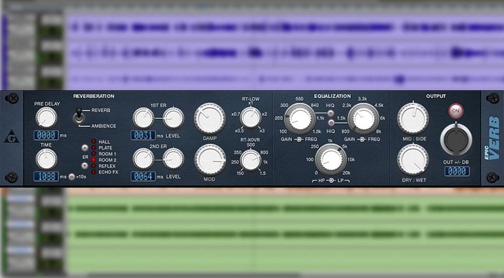Click the REVERBERATION section title
Viewport: 504px width, 278px height.
click(x=94, y=96)
